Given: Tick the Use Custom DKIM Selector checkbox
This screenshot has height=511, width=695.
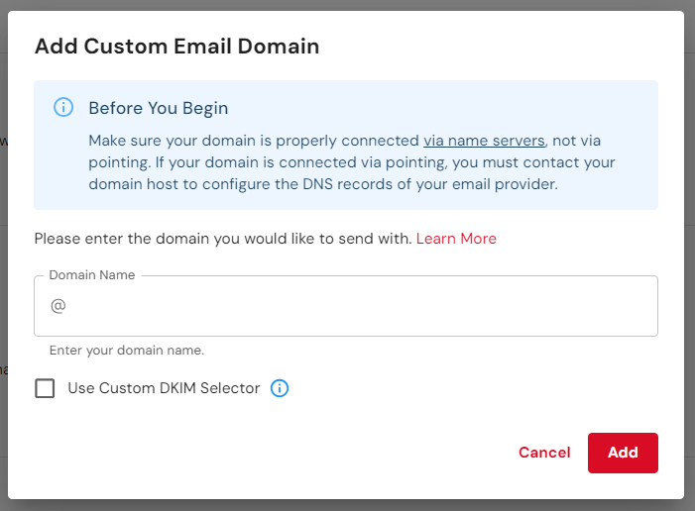Looking at the screenshot, I should [x=45, y=388].
